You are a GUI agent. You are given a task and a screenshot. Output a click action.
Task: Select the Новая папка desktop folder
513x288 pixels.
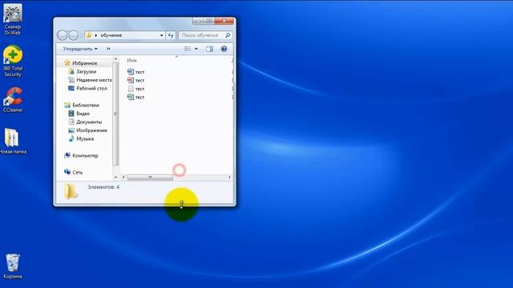(13, 141)
